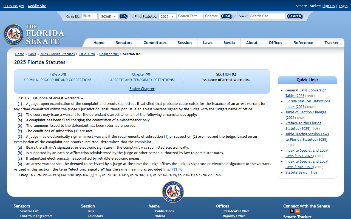The height and width of the screenshot is (219, 351).
Task: Go to the Laws menu tab
Action: [208, 43]
